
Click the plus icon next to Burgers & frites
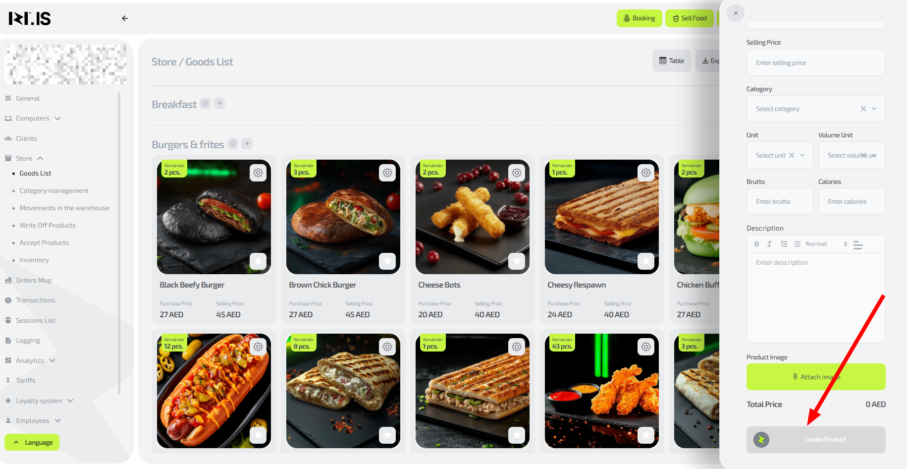[x=247, y=143]
